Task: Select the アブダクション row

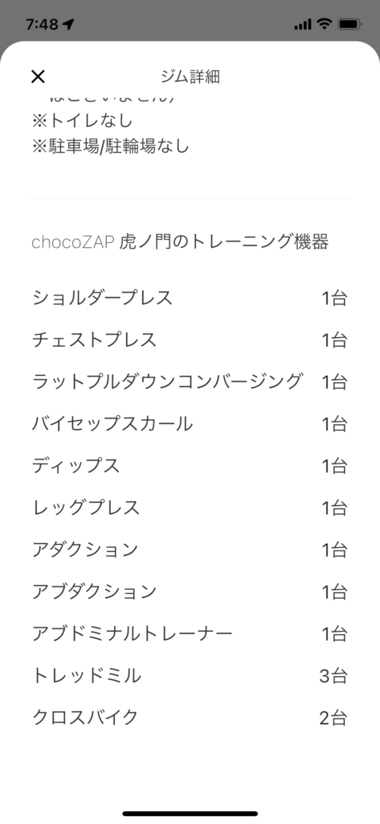Action: [x=190, y=592]
